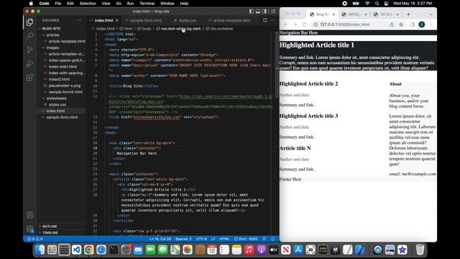Click the browser address bar URL
This screenshot has height=259, width=460.
(345, 24)
